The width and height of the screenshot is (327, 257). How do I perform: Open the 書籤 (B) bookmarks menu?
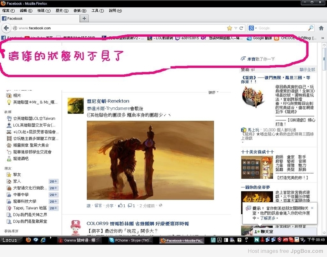coord(79,11)
